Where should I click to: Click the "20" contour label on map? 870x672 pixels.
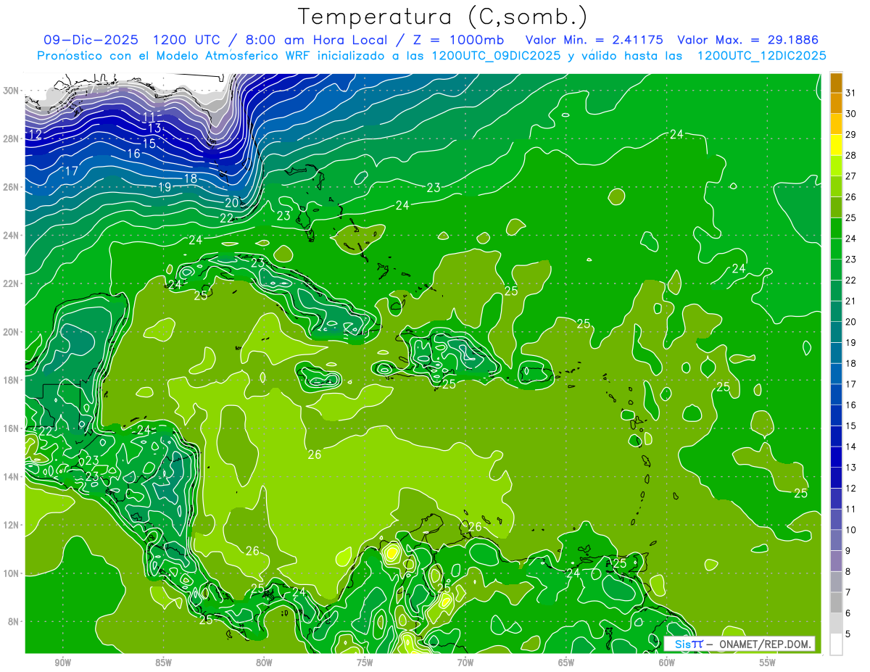click(x=232, y=203)
